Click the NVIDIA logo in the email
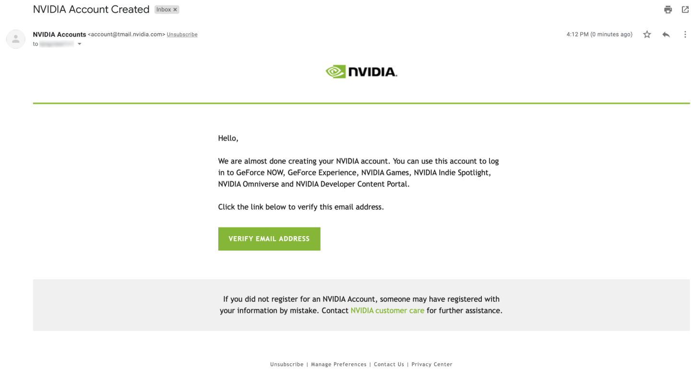 361,71
